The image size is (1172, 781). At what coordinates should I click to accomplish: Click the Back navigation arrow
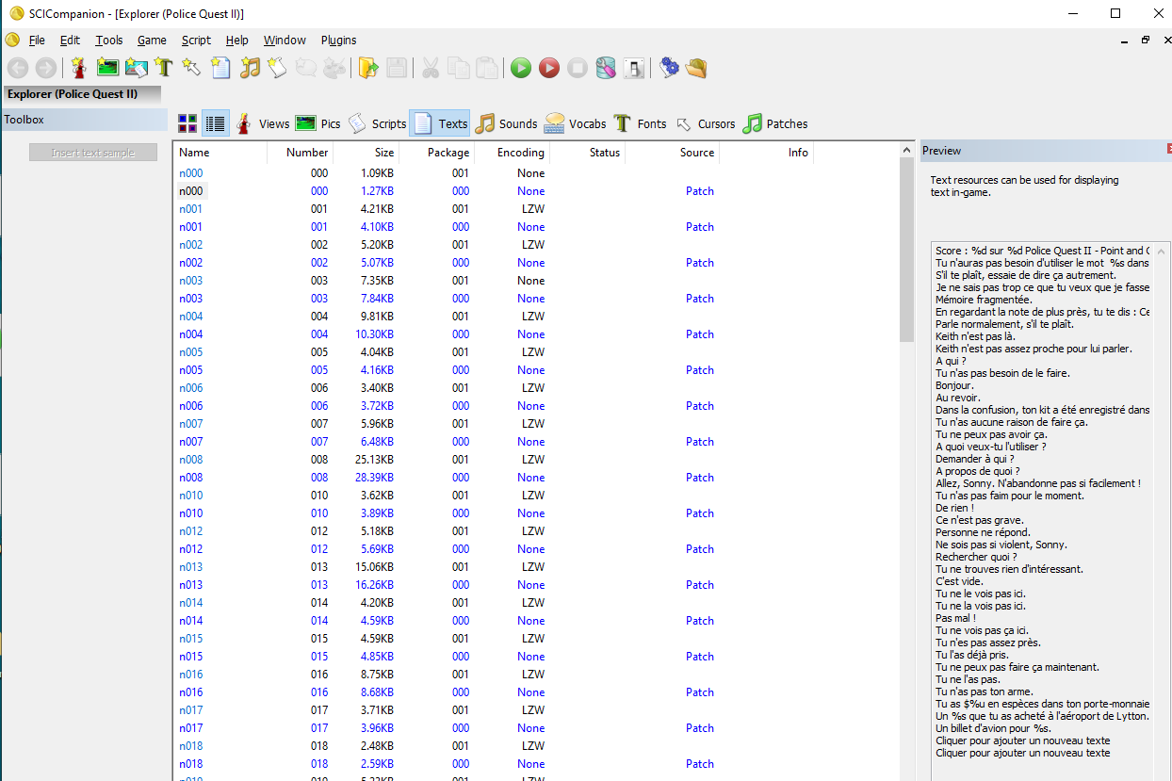click(x=18, y=68)
